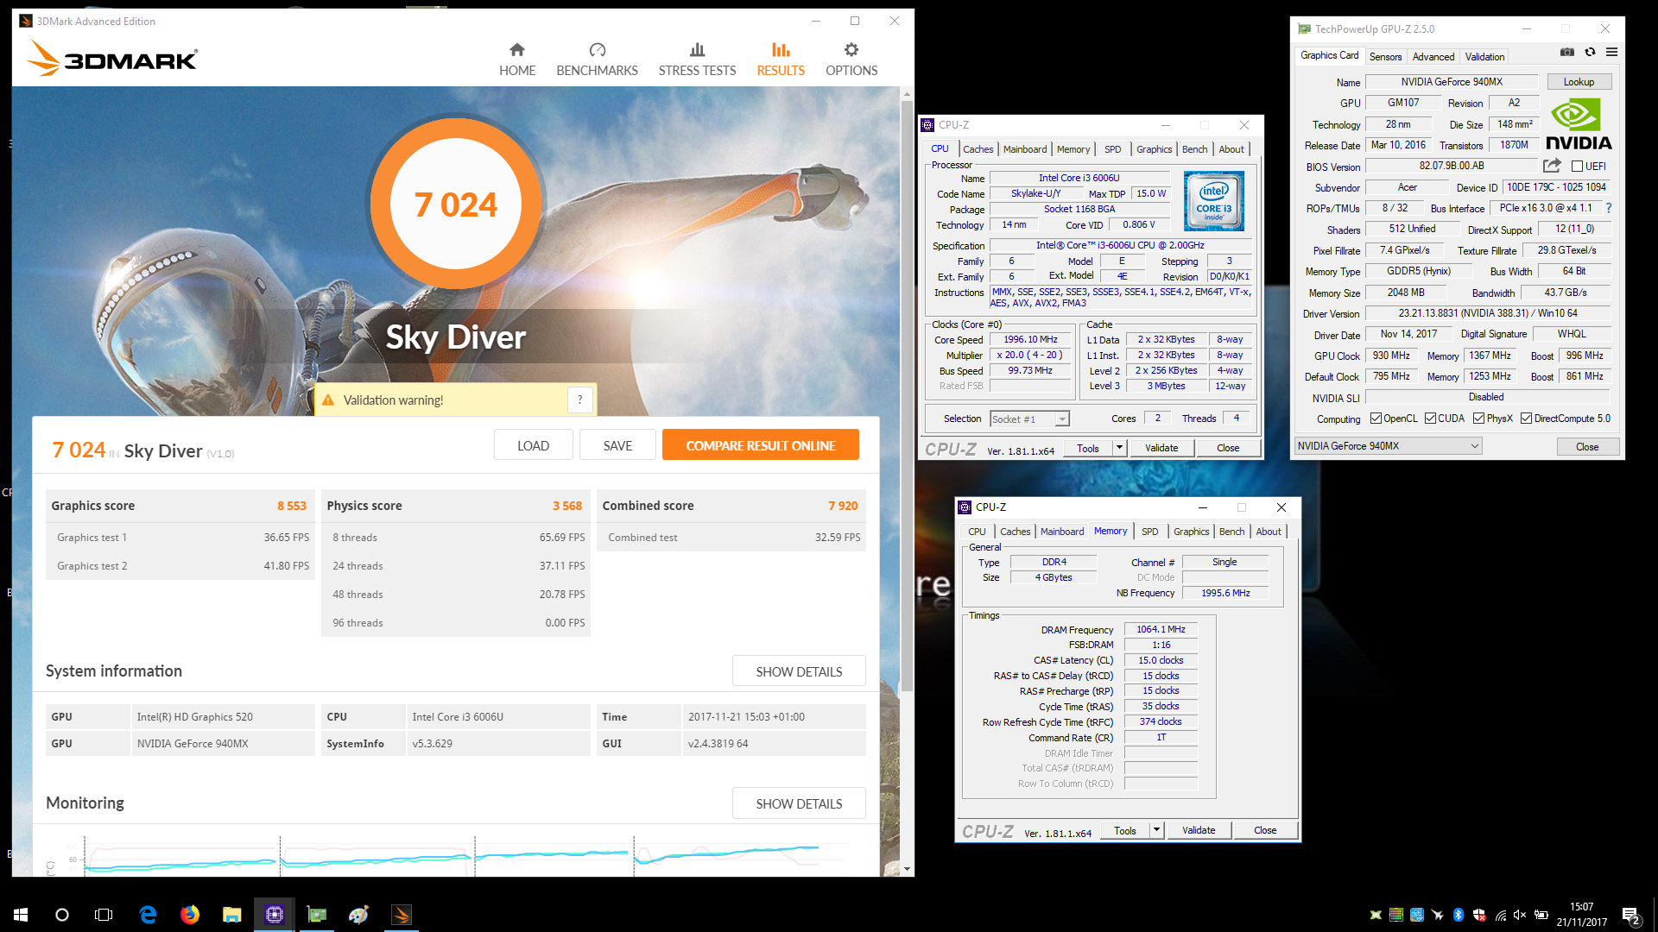Select the Graphics tab in lower CPU-Z window
Viewport: 1658px width, 932px height.
click(1191, 532)
